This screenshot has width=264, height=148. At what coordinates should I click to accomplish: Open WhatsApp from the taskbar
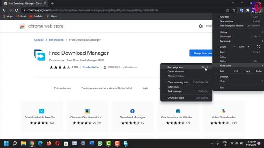pos(100,143)
